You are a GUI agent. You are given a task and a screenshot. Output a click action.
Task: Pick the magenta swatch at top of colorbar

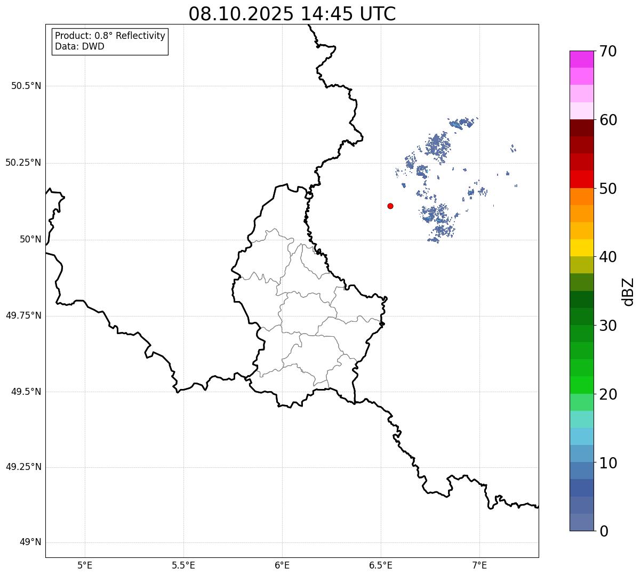[581, 59]
